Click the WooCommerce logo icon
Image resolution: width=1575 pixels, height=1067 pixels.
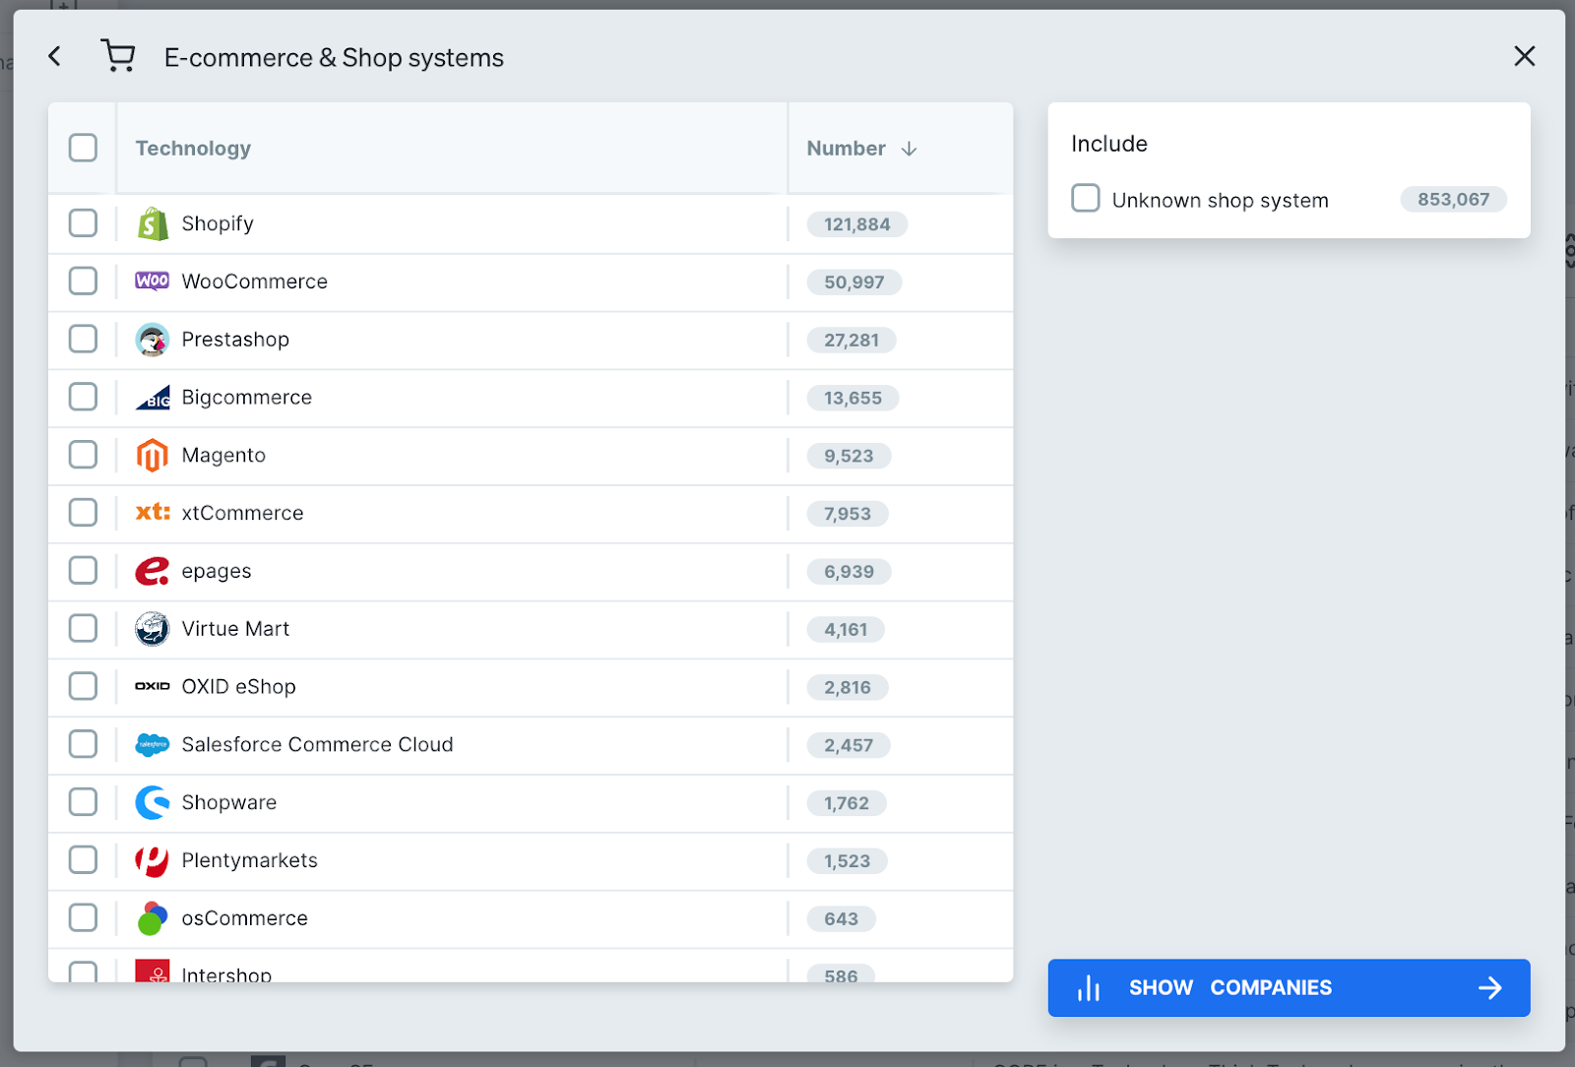[x=153, y=282]
